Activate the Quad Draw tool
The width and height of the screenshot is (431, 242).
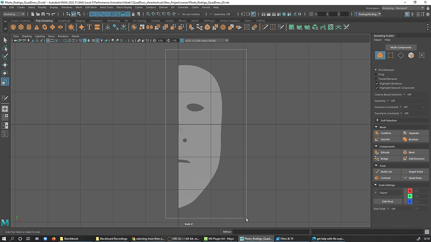415,178
